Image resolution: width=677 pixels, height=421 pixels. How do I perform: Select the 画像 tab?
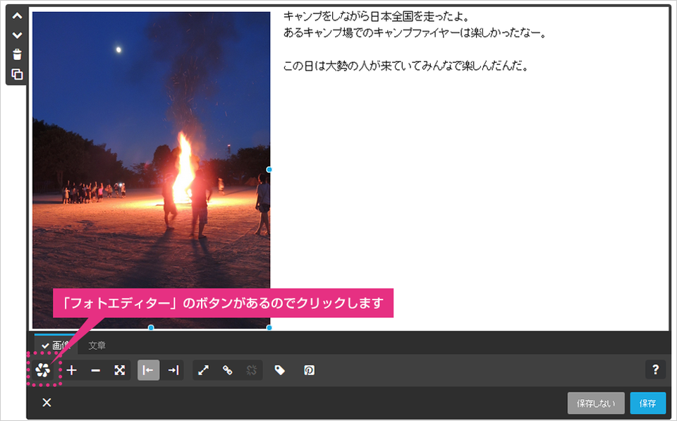pos(55,345)
